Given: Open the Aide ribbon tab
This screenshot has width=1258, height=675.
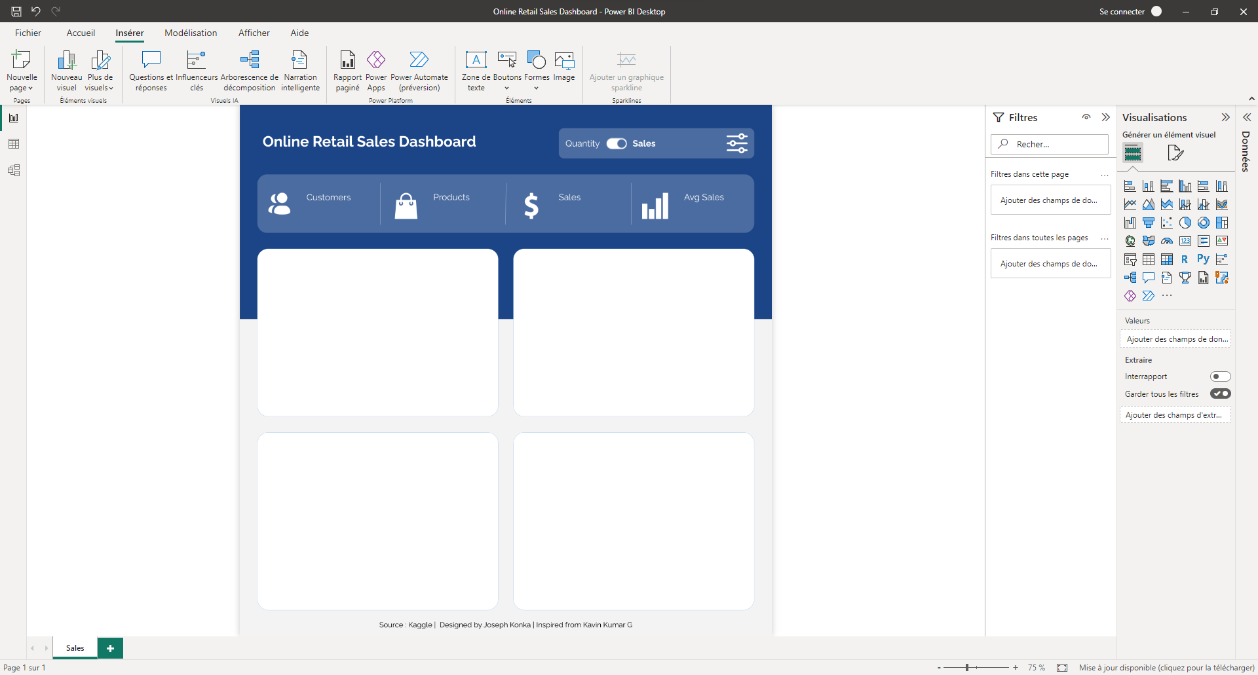Looking at the screenshot, I should tap(299, 33).
